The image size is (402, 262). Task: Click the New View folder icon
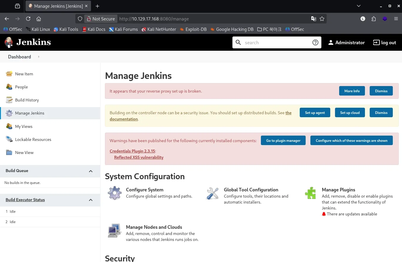coord(9,153)
